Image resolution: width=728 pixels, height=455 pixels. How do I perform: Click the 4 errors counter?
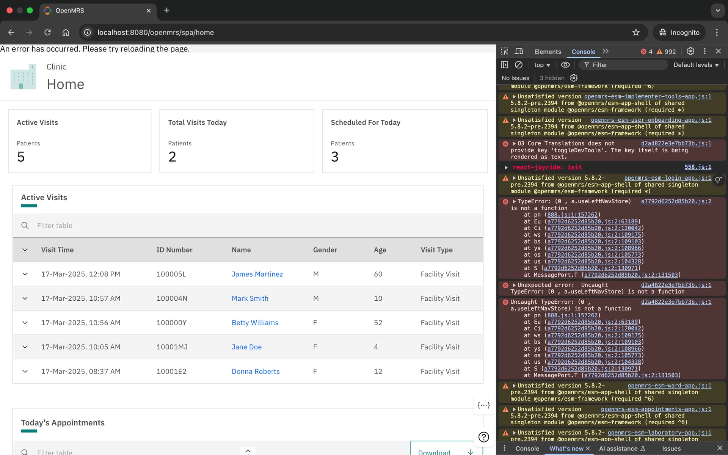(x=647, y=52)
